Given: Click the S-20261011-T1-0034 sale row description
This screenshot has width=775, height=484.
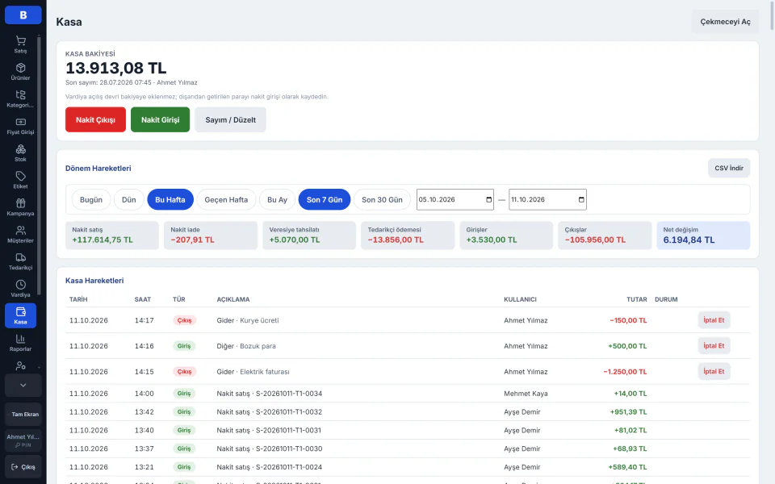Looking at the screenshot, I should (270, 394).
